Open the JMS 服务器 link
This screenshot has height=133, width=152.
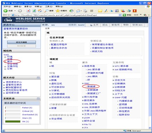[x=94, y=69]
